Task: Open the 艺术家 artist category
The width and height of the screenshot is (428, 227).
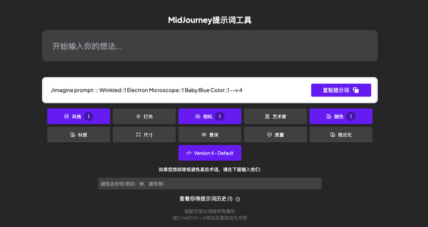Action: click(x=275, y=116)
